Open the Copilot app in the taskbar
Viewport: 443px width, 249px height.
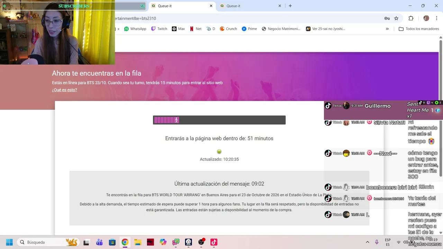(x=163, y=242)
